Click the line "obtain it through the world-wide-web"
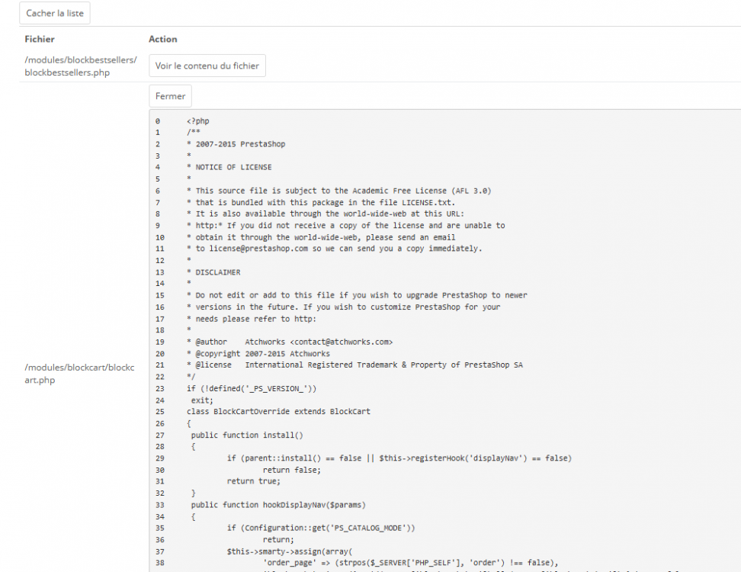Viewport: 741px width, 572px height. pos(322,237)
